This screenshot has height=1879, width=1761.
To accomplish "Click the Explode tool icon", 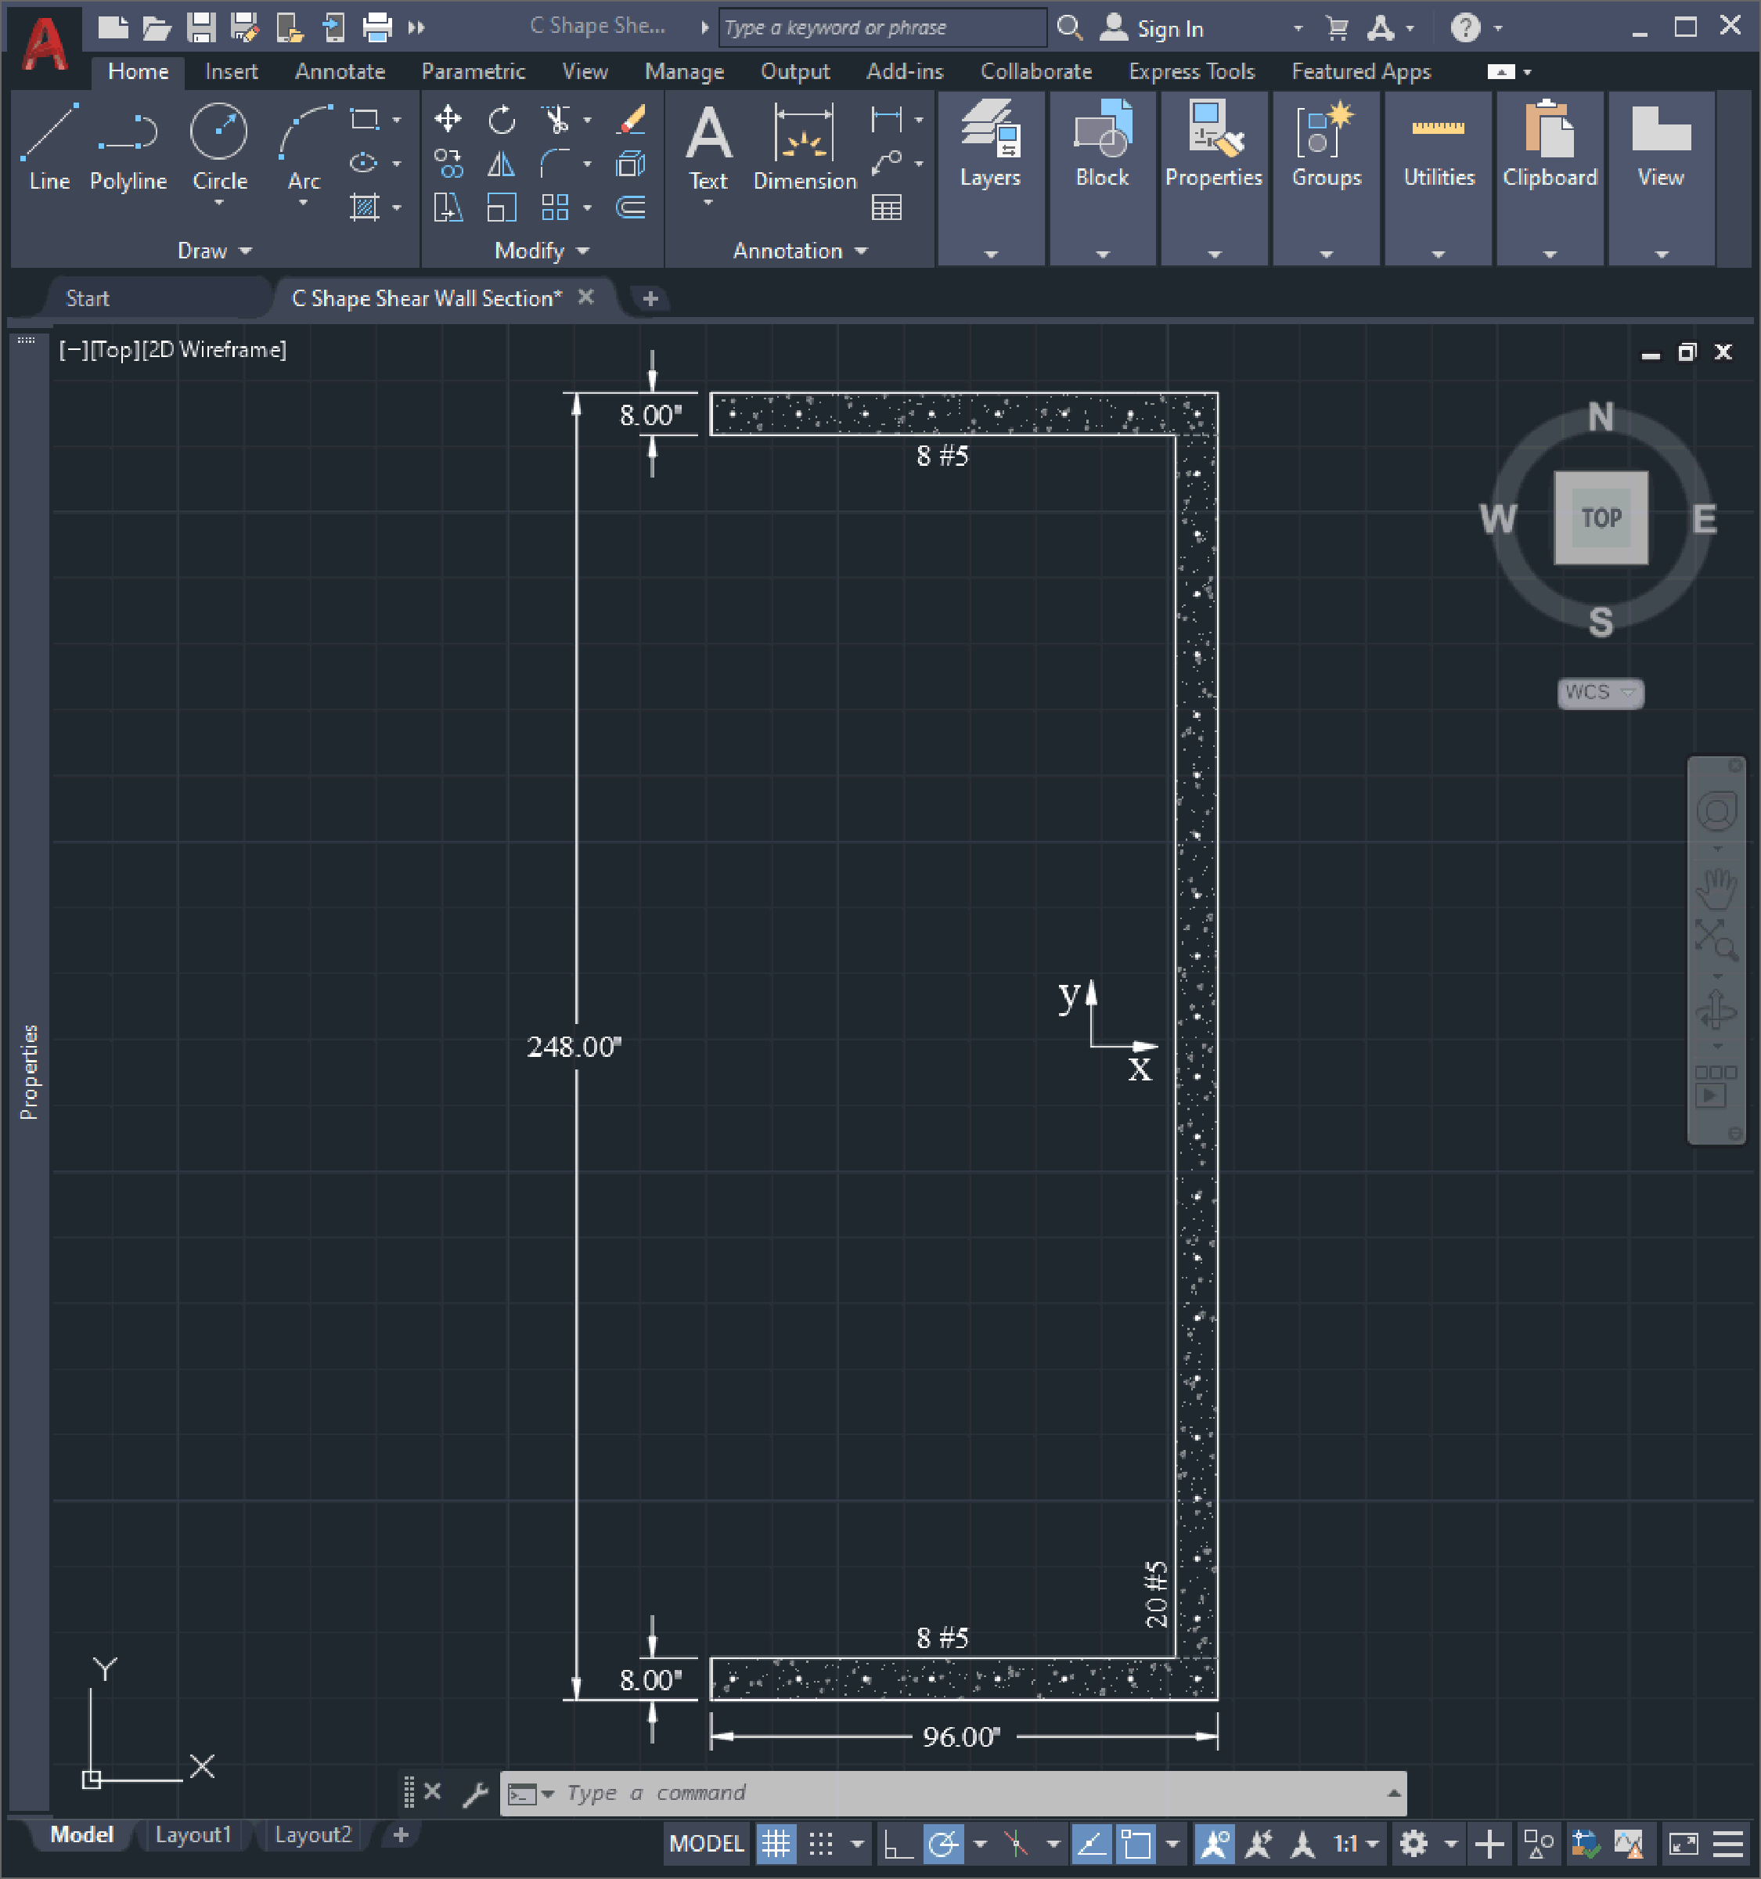I will click(631, 164).
